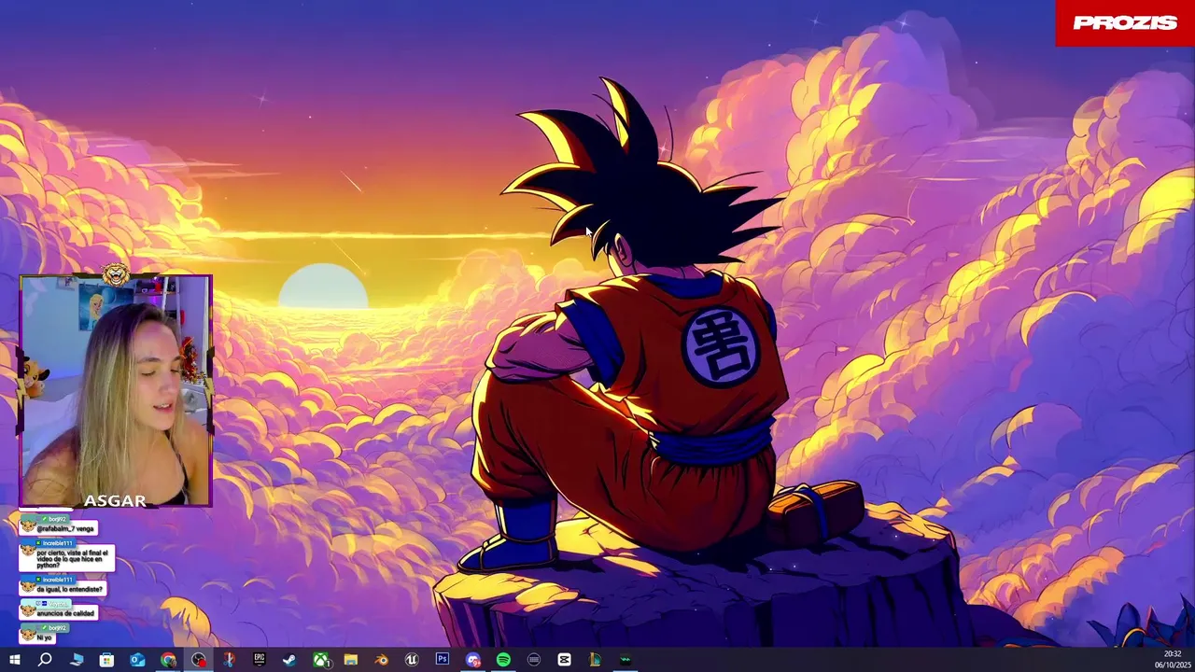Click the webcam overlay labeled ASGAR
1195x672 pixels.
pos(116,390)
